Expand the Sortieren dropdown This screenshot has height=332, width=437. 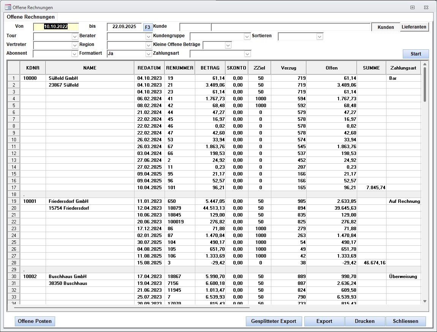click(x=320, y=36)
